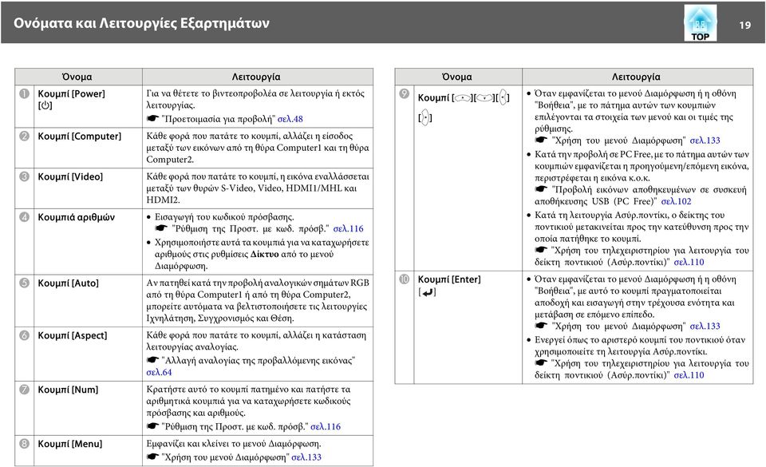
Task: Click text "Εισαγωγή του κωδικού πρόσβασης."
Action: (224, 217)
